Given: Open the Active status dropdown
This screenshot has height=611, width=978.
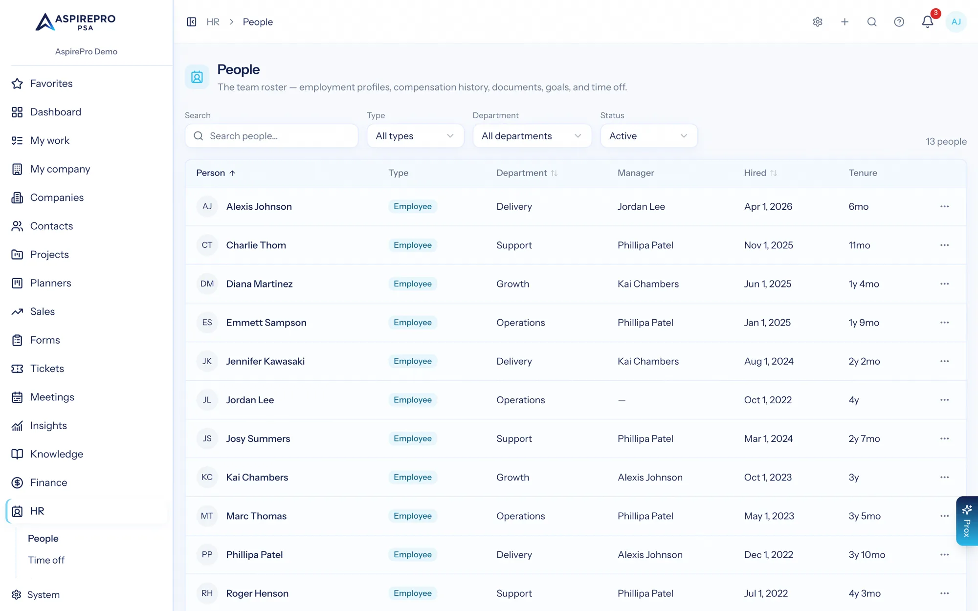Looking at the screenshot, I should pos(649,136).
